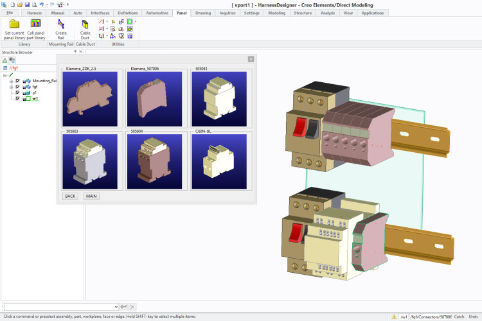
Task: Open the Automotive tab
Action: point(157,13)
